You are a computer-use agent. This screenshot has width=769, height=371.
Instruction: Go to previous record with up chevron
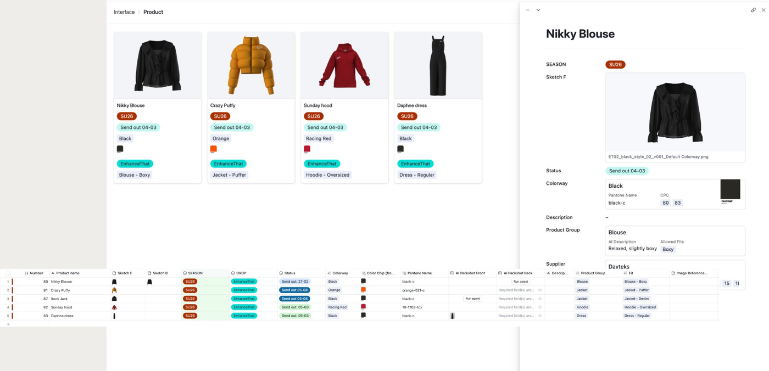click(528, 10)
